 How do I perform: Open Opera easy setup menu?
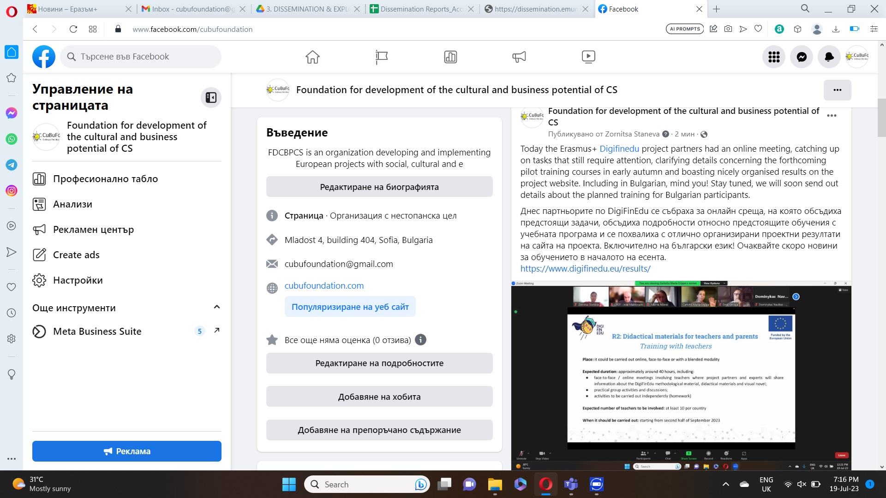point(874,29)
